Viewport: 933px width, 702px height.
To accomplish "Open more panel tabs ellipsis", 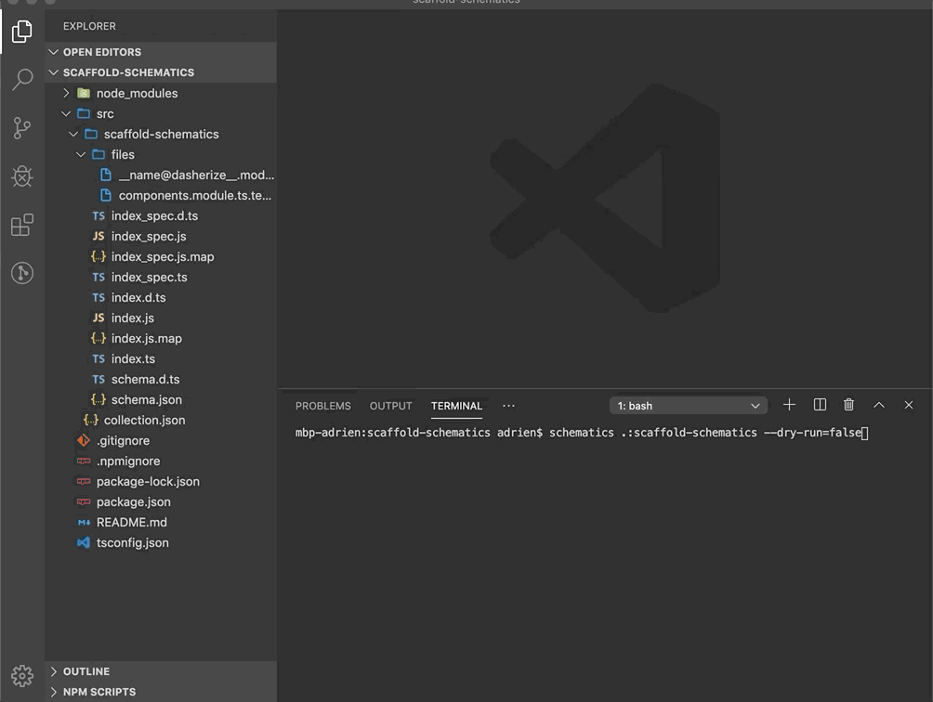I will pos(508,406).
